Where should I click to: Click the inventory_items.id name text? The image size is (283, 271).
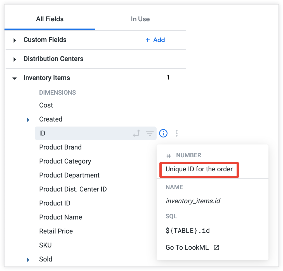193,201
